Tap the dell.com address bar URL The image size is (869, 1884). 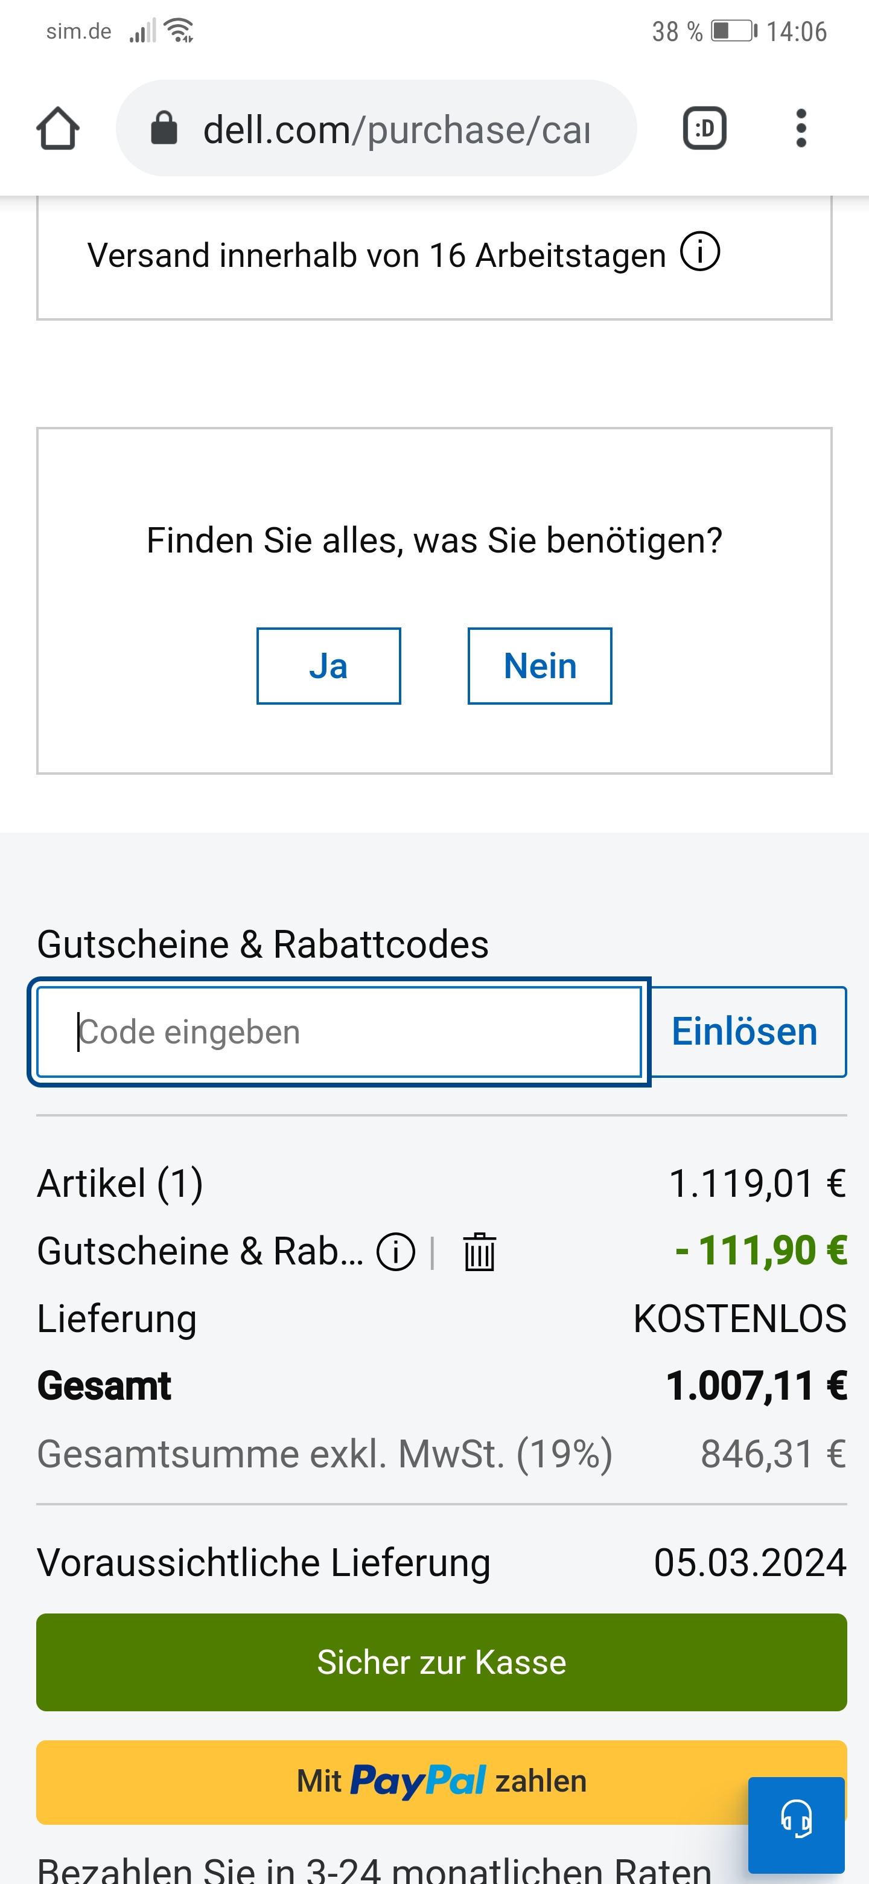click(395, 129)
